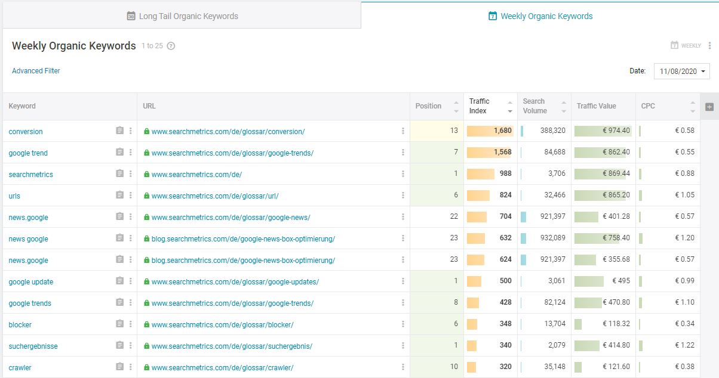Open the glossar/conversion/ URL link
719x378 pixels.
point(228,132)
